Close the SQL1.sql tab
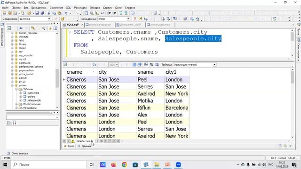 (82, 25)
